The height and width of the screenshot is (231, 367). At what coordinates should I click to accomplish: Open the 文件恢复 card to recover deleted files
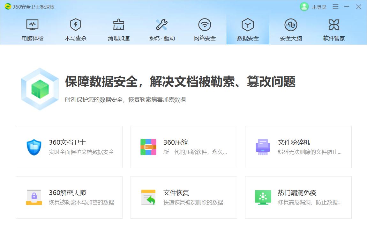coord(184,197)
